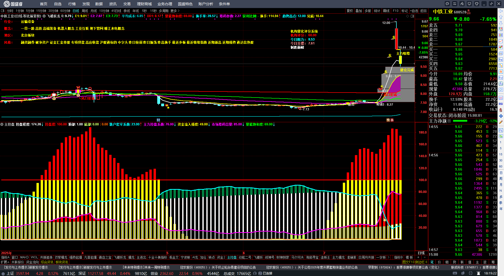Expand more indicator tabs with the right chevron
This screenshot has height=276, width=504.
[388, 257]
